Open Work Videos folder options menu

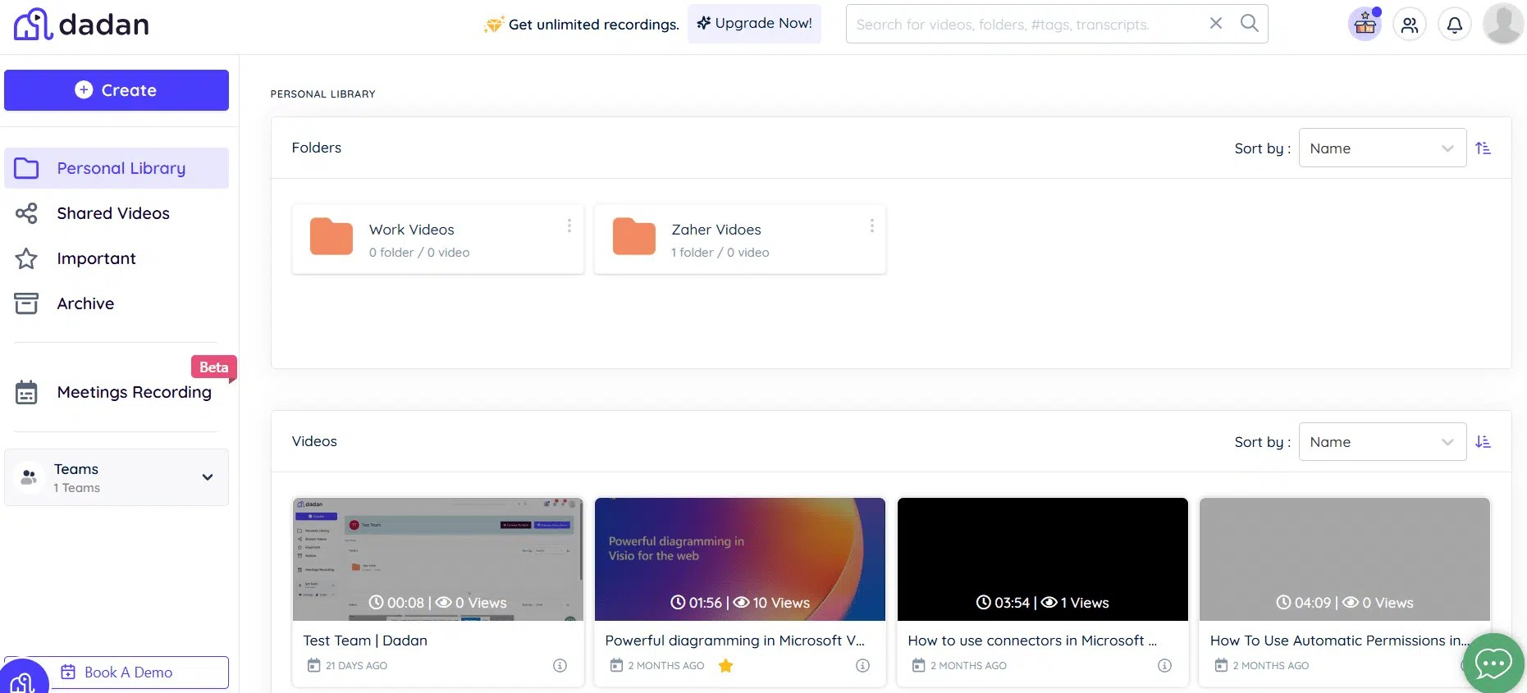pos(569,226)
